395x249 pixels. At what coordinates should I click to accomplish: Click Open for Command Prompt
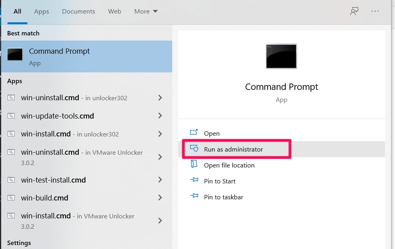coord(281,133)
